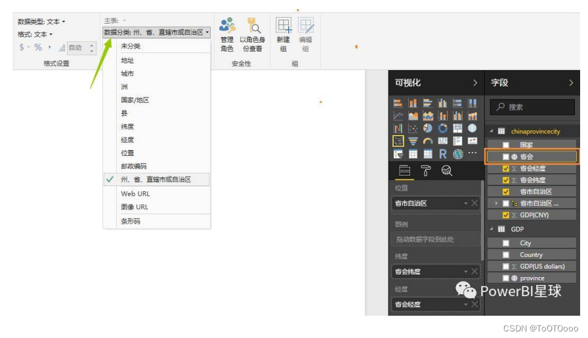This screenshot has width=588, height=338.
Task: Open the Format paint-roller tab
Action: pos(426,171)
